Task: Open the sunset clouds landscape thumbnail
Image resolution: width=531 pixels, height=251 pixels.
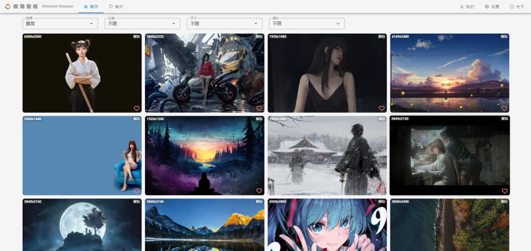Action: click(450, 73)
